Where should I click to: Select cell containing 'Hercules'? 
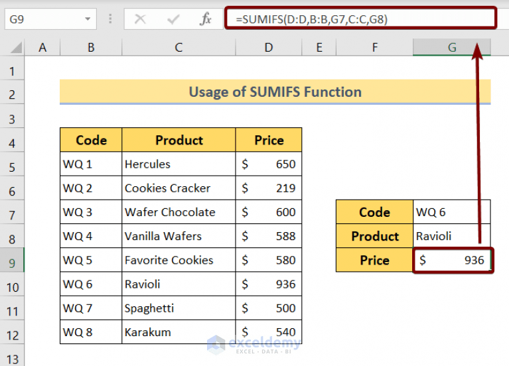click(x=179, y=164)
